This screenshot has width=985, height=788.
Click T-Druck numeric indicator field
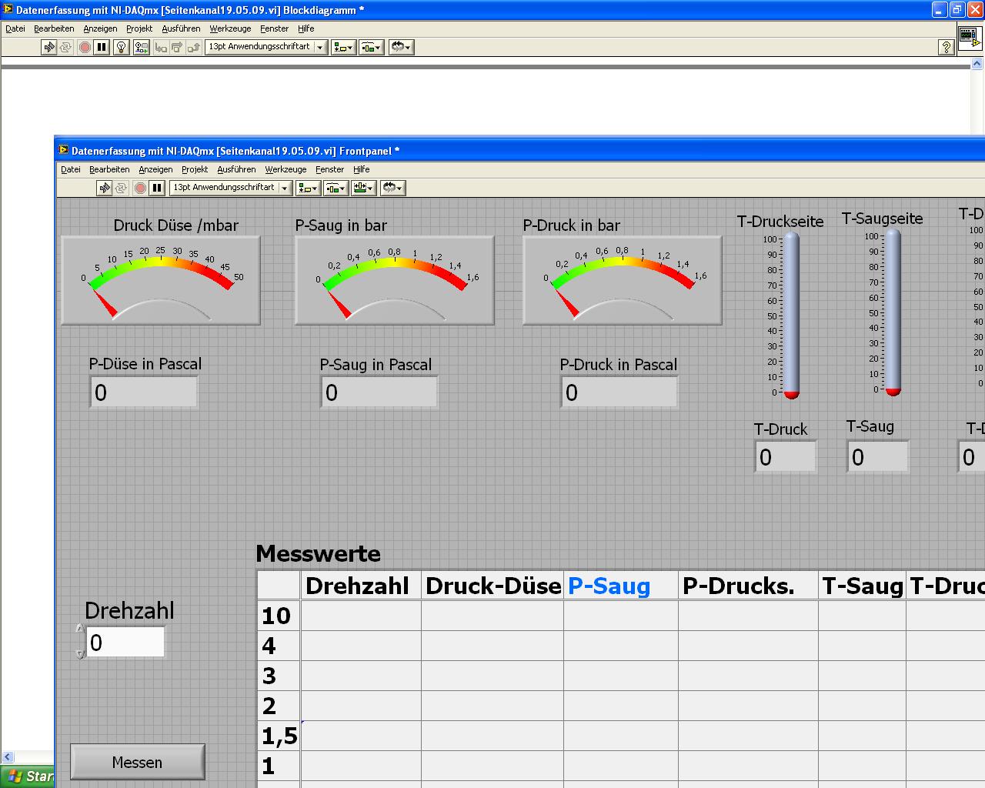[x=786, y=457]
